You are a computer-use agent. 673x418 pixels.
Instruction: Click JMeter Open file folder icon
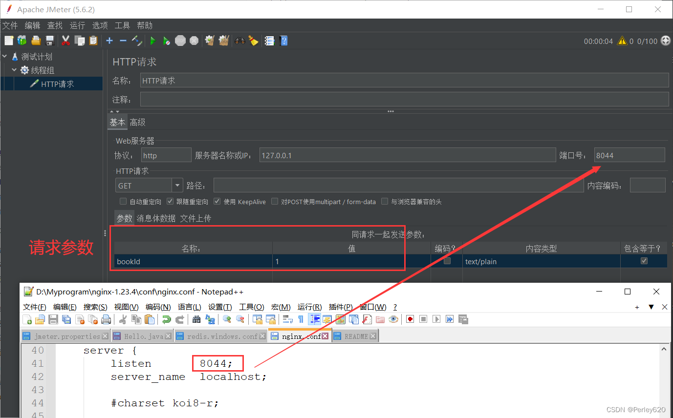[x=36, y=41]
